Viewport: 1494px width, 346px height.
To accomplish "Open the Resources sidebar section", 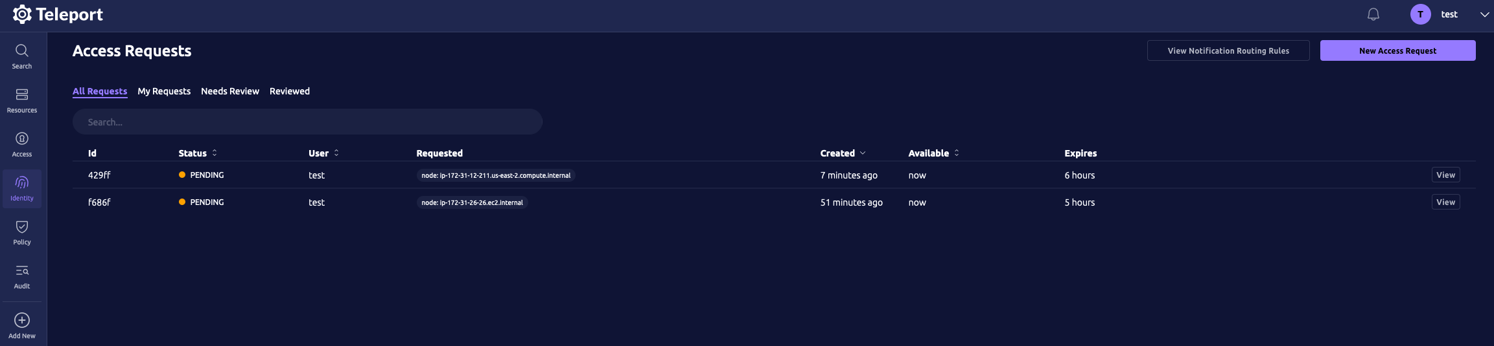I will tap(22, 95).
